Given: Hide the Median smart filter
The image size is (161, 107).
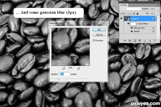Looking at the screenshot, I should [x=132, y=31].
